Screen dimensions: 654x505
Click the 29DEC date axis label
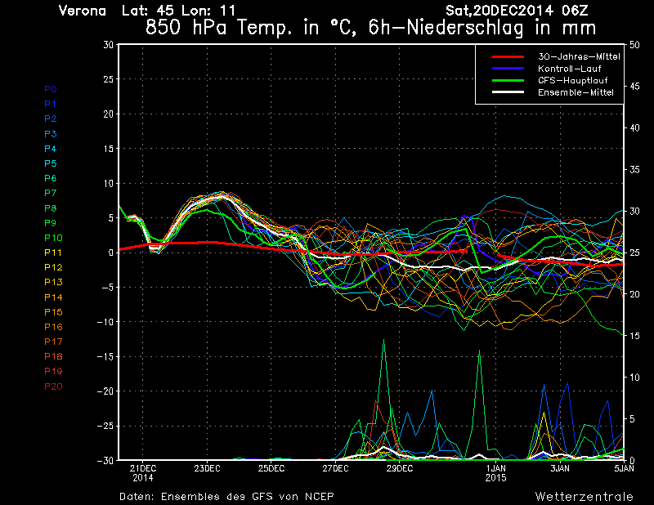pyautogui.click(x=400, y=469)
